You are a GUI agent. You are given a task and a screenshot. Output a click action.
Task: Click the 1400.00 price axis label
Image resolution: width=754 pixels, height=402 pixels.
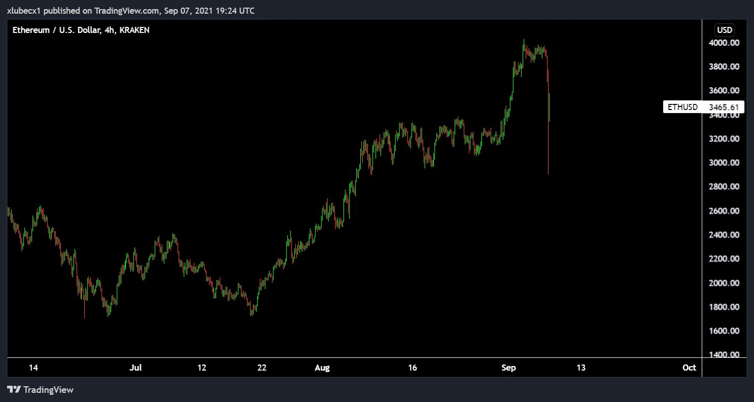[724, 355]
